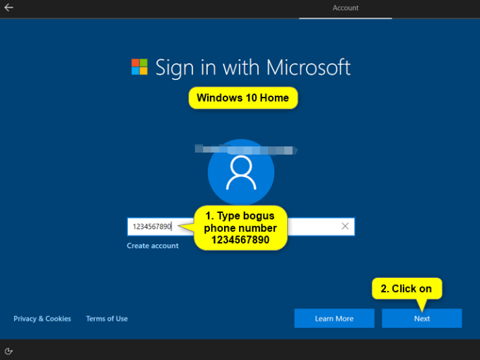Click the typed 1234567890 text
The image size is (480, 360).
pos(152,226)
